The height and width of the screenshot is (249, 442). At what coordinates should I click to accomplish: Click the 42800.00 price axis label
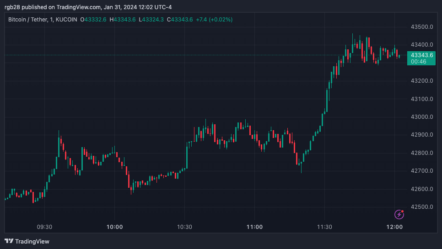[x=422, y=153]
